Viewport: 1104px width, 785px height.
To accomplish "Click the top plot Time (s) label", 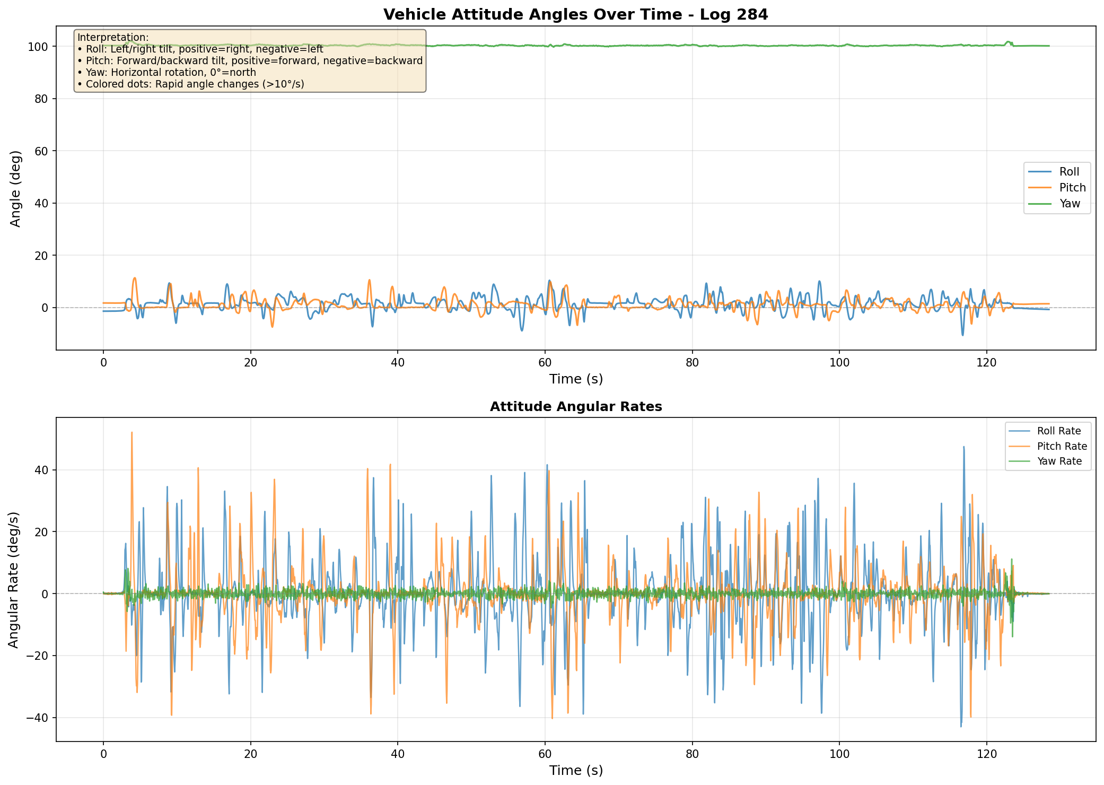I will click(576, 379).
